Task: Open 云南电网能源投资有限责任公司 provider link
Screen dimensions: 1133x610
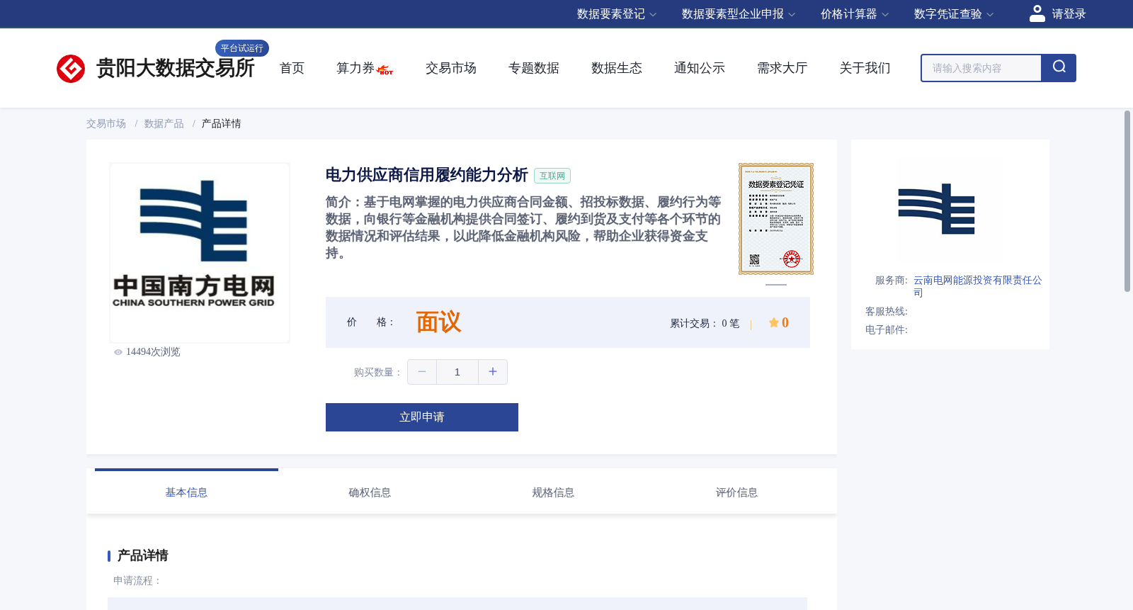Action: (x=978, y=286)
